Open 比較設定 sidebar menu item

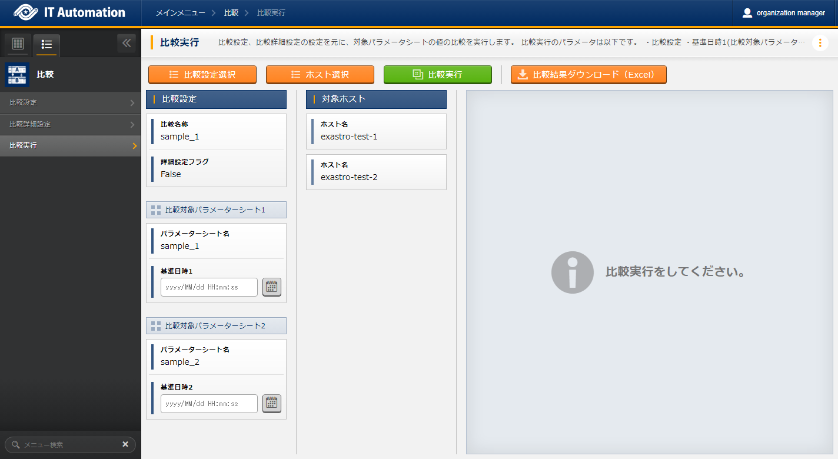[71, 103]
